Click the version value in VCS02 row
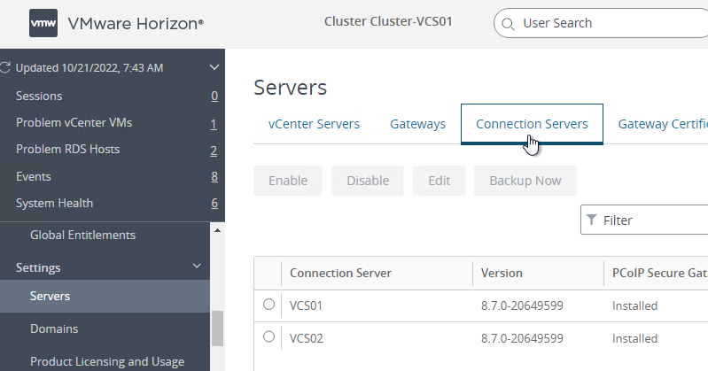This screenshot has height=371, width=708. 522,338
